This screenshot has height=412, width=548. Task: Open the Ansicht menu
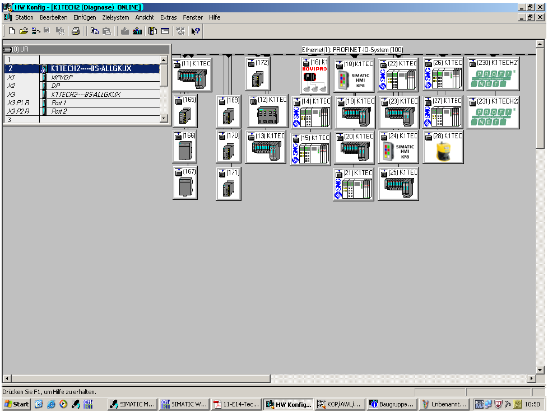(145, 17)
